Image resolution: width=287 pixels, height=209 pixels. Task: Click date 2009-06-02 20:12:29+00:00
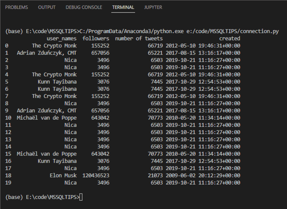[203, 176]
